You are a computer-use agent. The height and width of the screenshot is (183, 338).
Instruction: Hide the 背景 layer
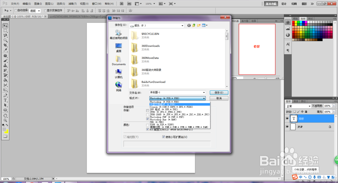coord(287,127)
